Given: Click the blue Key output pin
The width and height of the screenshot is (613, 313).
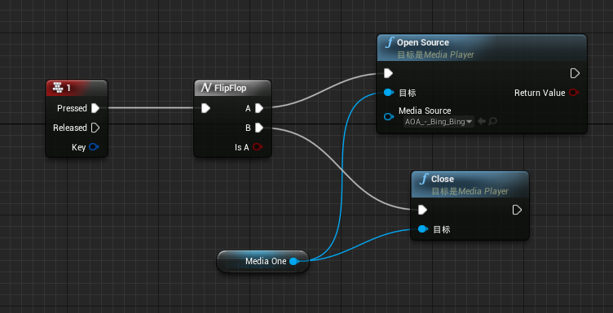Looking at the screenshot, I should coord(94,147).
